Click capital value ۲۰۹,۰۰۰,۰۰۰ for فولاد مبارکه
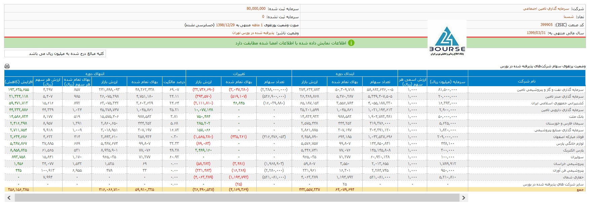Viewport: 589px width, 205px height. coord(447,137)
